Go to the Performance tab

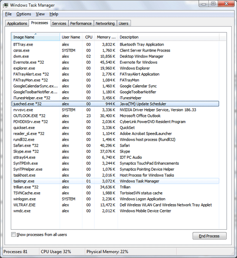pyautogui.click(x=81, y=24)
